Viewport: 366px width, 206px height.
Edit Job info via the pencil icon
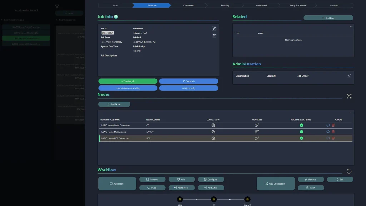click(214, 28)
